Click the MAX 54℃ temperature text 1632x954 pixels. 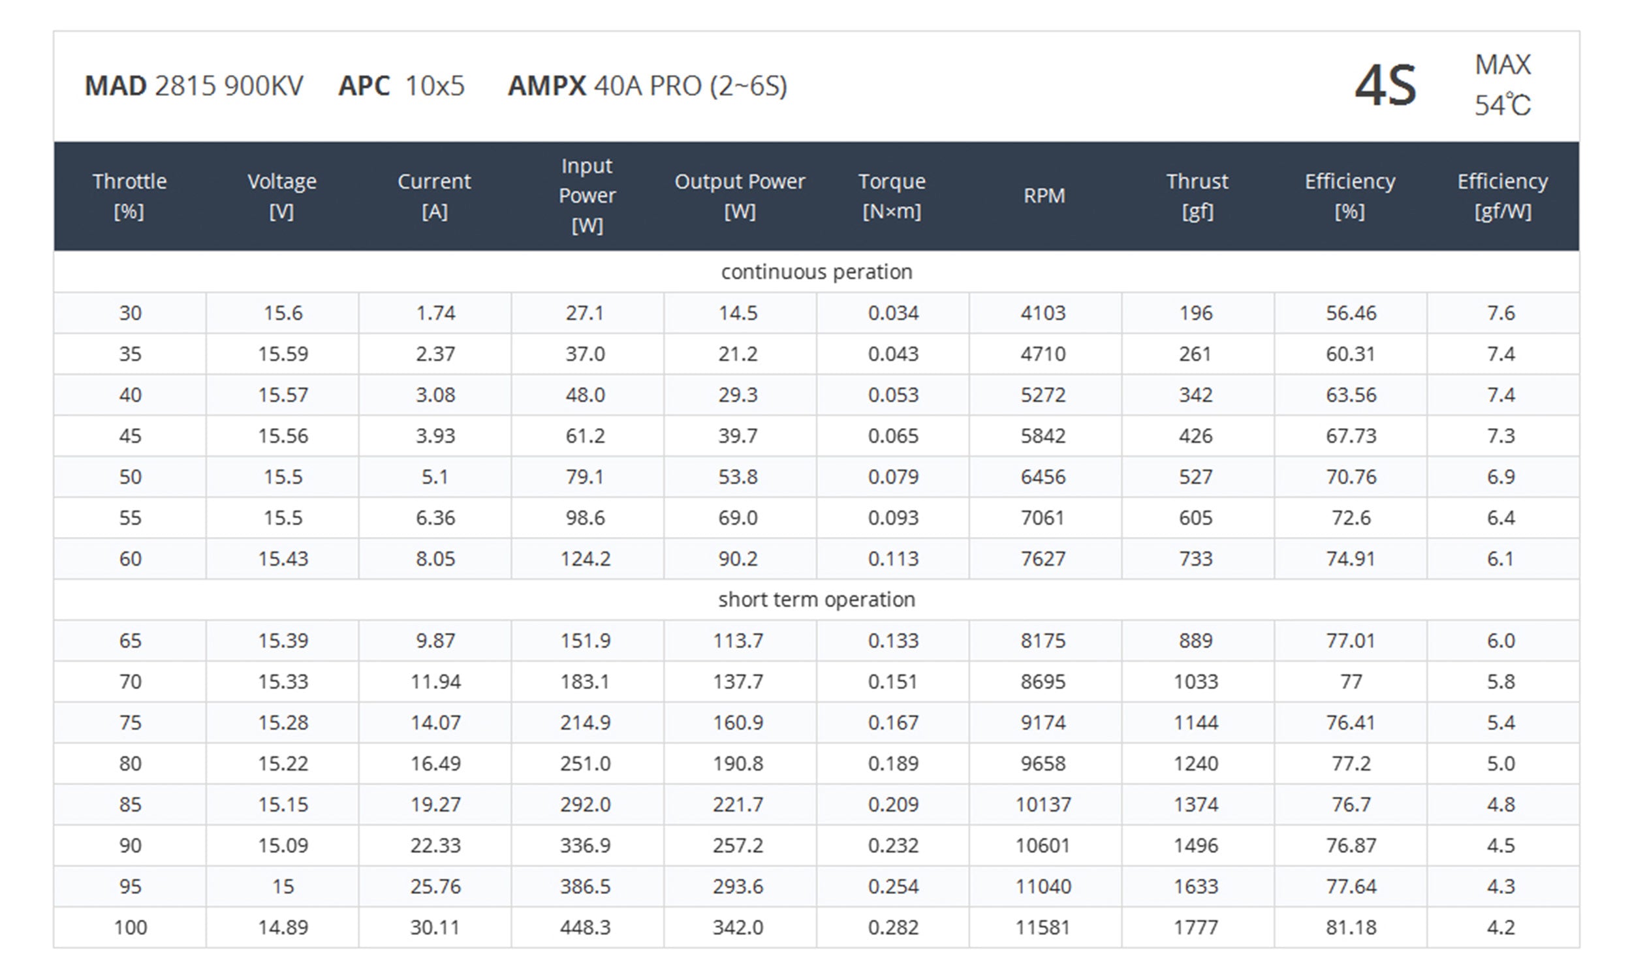(1502, 85)
